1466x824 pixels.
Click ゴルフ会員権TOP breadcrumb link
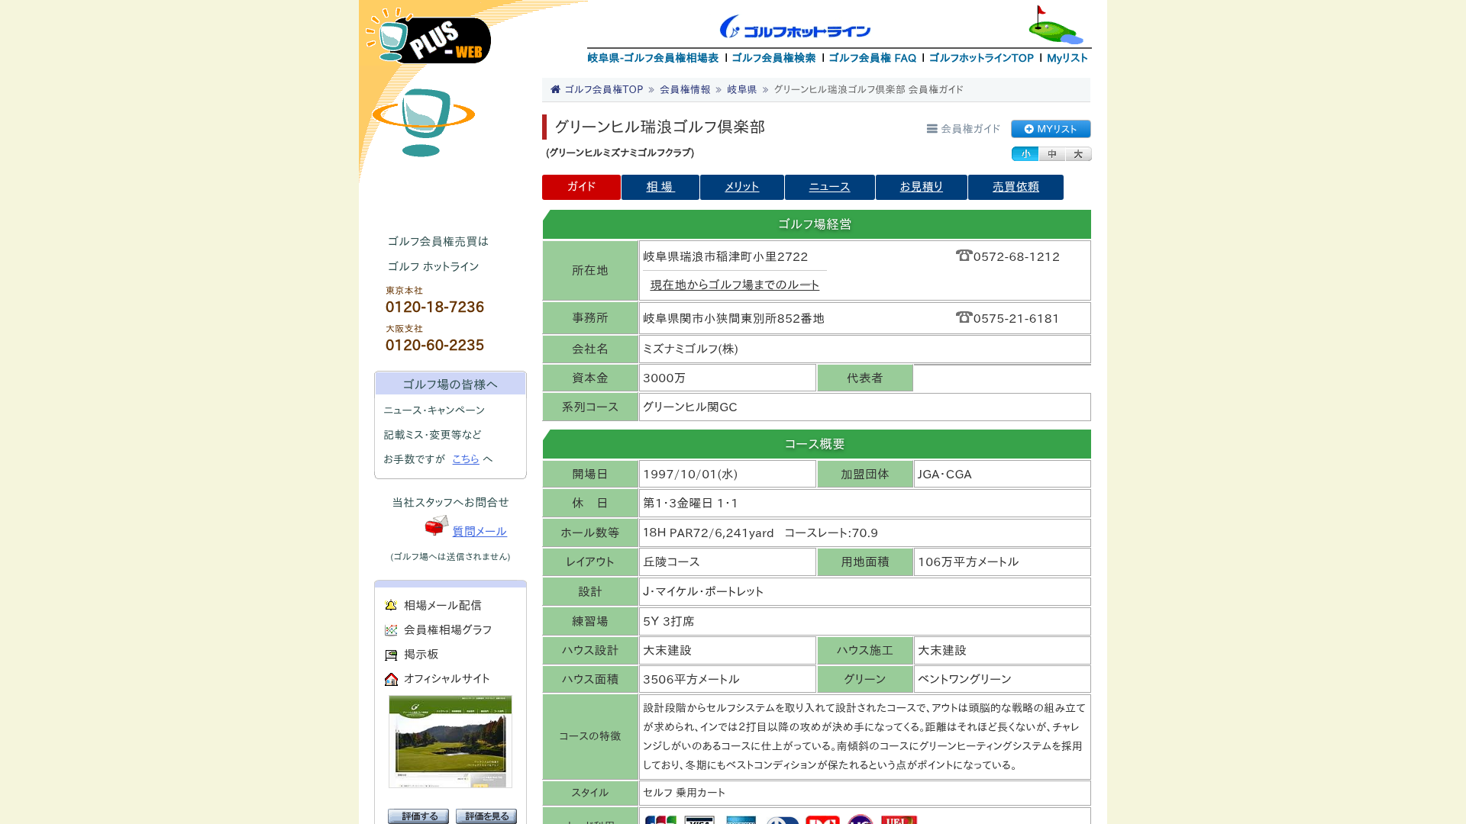(x=603, y=89)
